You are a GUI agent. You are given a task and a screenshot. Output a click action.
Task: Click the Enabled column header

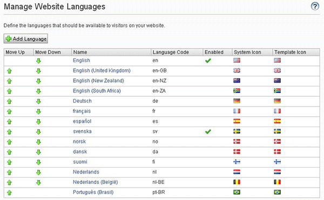click(x=218, y=52)
